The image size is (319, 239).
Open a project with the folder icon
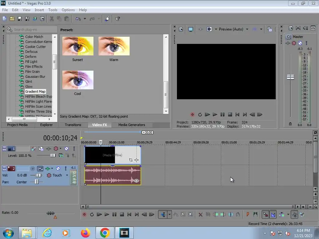click(12, 19)
